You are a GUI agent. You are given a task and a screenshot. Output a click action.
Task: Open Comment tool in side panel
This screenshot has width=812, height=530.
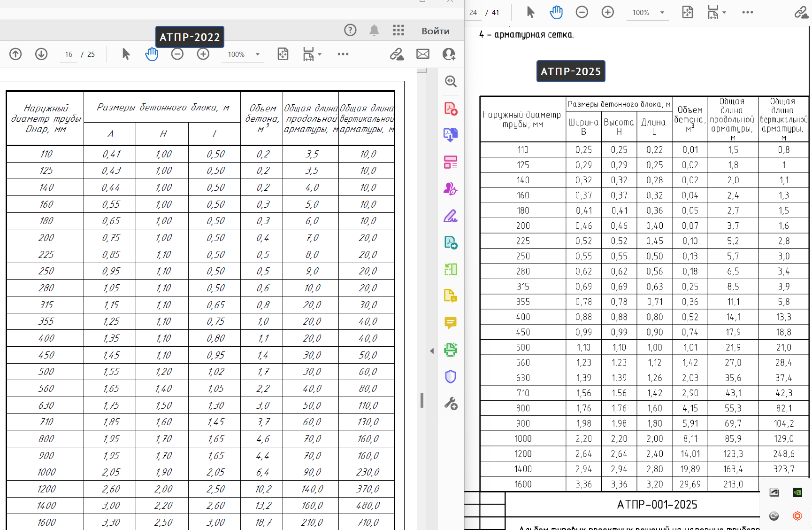pos(451,323)
